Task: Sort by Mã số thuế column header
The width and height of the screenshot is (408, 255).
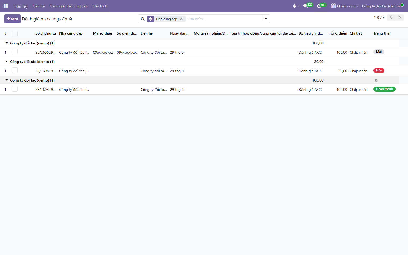Action: click(103, 33)
